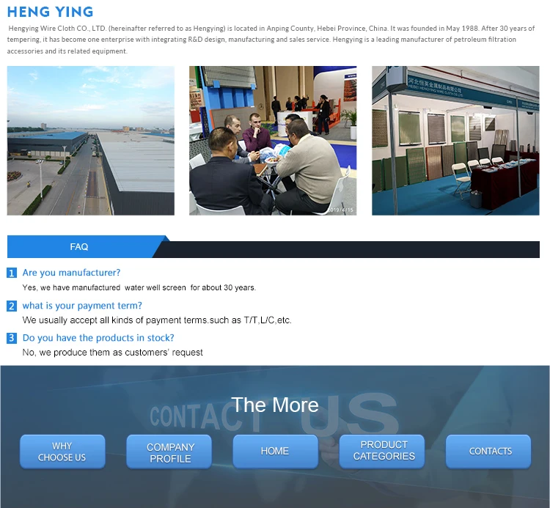550x508 pixels.
Task: Click question number 3 icon
Action: [12, 338]
